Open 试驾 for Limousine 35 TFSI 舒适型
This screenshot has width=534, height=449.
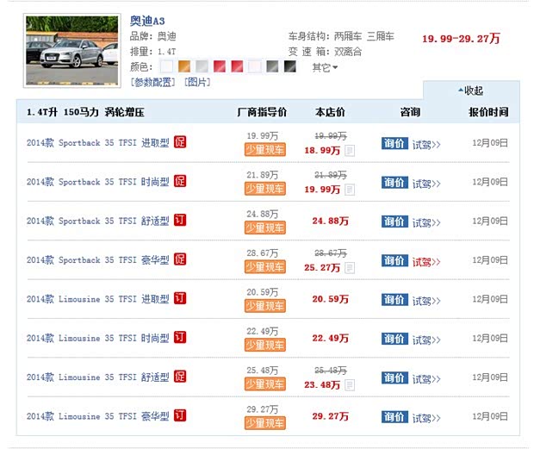coord(426,379)
